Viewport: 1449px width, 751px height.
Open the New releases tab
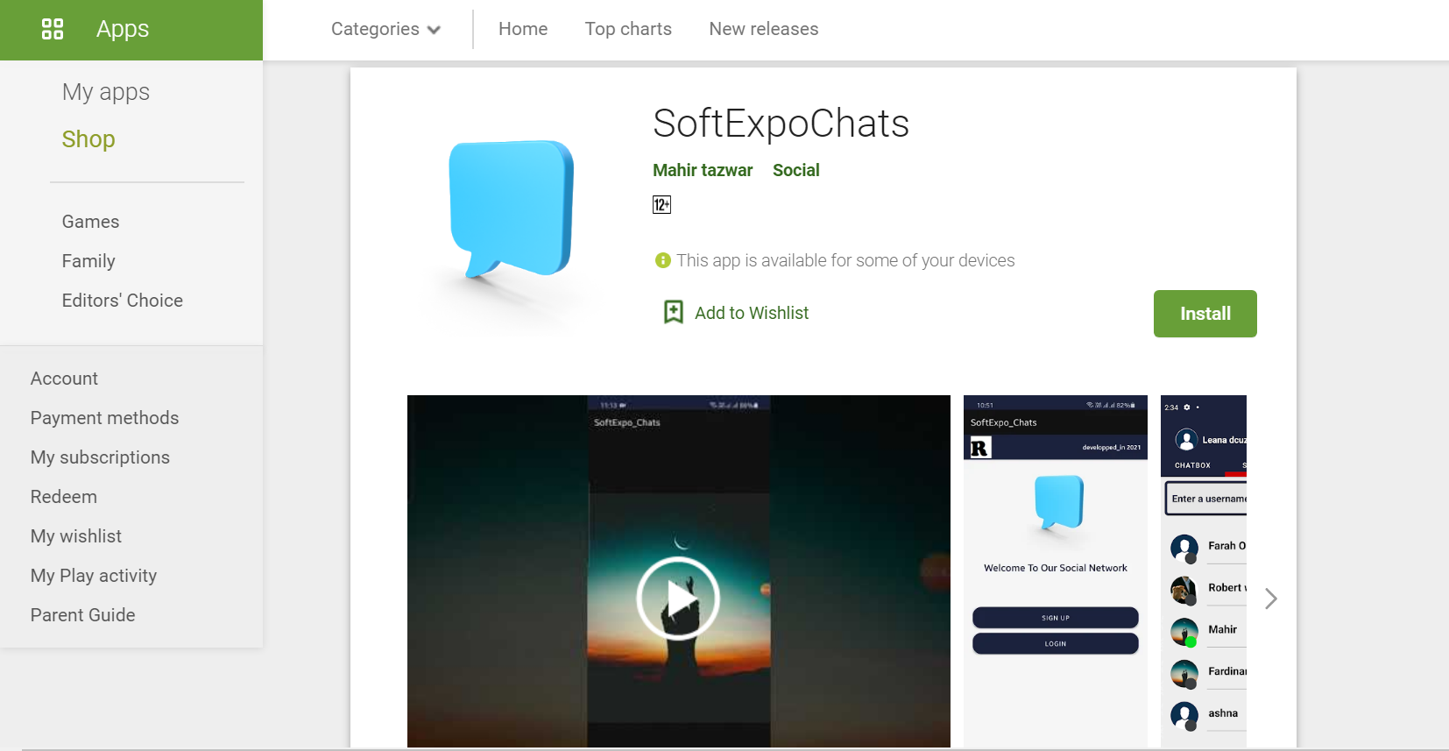coord(764,29)
